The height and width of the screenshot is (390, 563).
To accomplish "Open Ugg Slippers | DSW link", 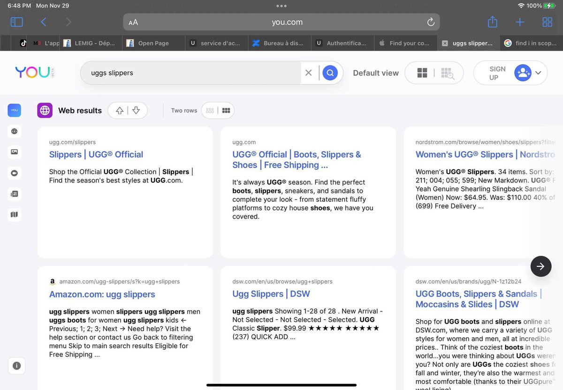I will (x=271, y=294).
